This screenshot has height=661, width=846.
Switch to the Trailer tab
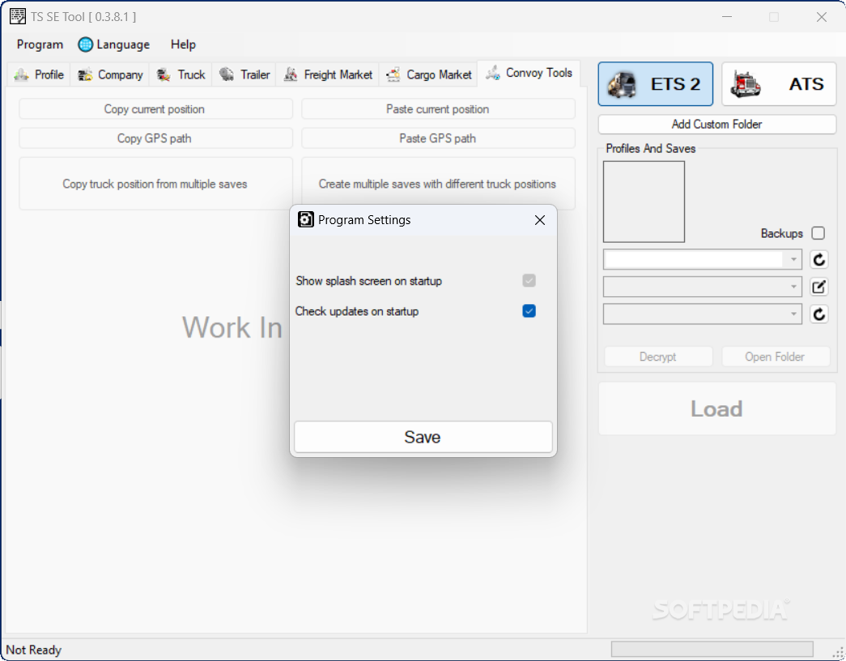click(x=244, y=74)
